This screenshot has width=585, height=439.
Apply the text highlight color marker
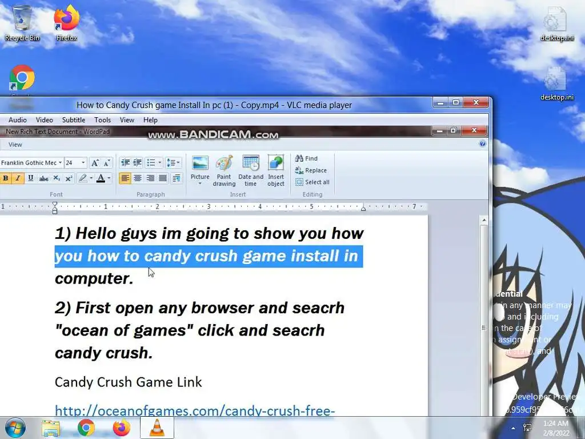click(83, 178)
